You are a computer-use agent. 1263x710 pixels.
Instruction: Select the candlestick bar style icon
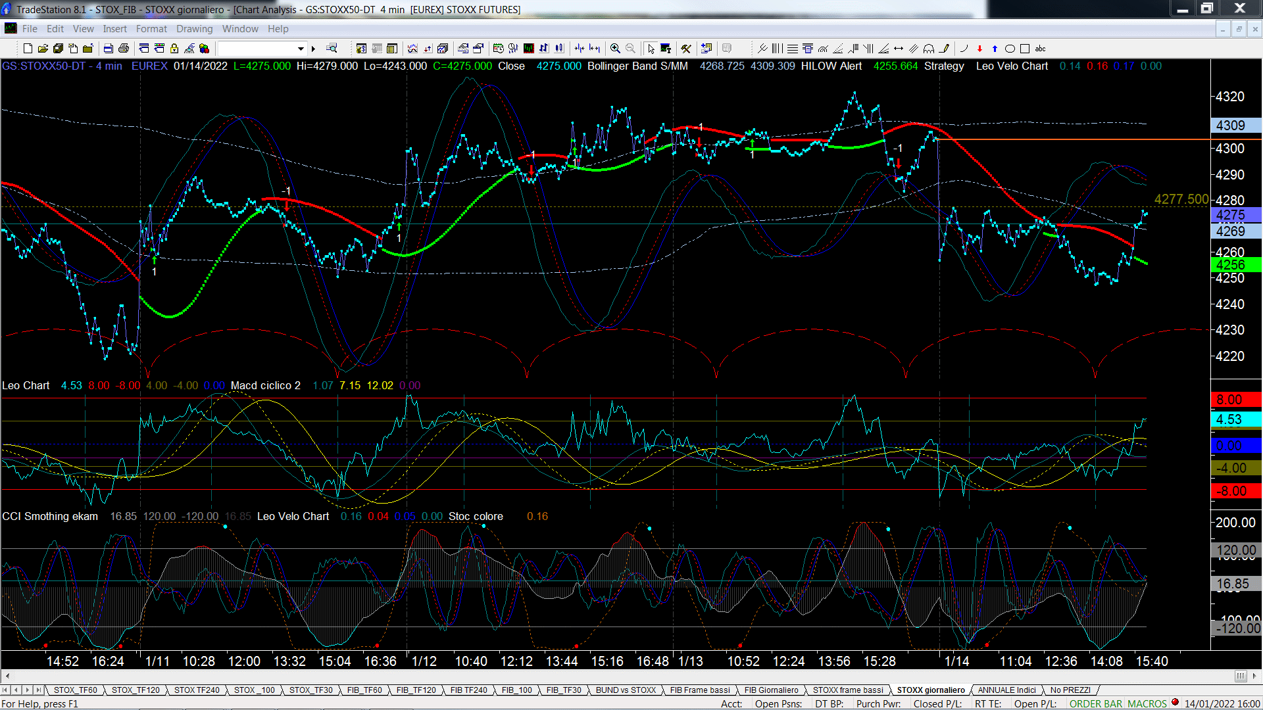coord(559,49)
